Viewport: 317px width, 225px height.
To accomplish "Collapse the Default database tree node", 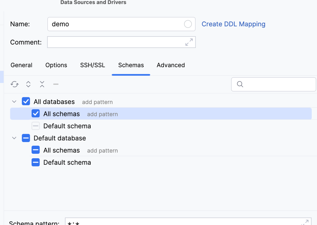I will click(x=14, y=138).
